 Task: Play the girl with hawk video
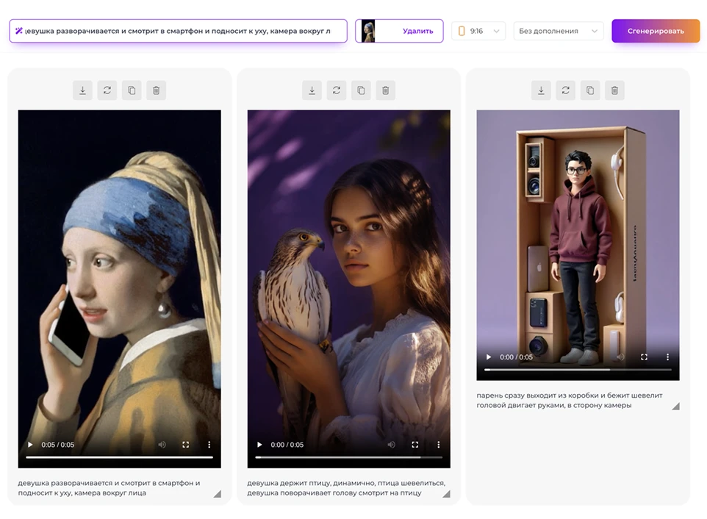click(259, 445)
